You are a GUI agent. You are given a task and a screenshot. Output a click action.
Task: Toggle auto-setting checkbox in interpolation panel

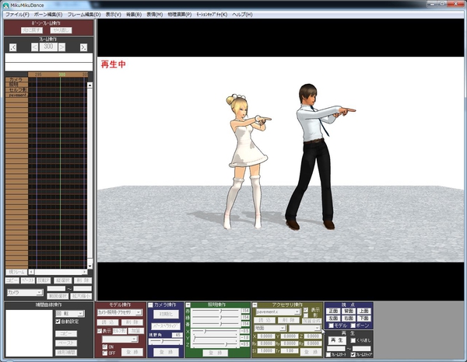[58, 322]
